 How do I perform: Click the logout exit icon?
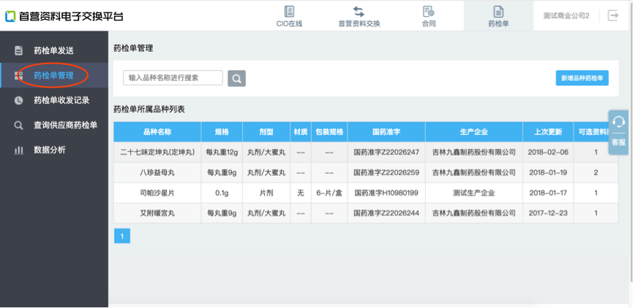613,16
